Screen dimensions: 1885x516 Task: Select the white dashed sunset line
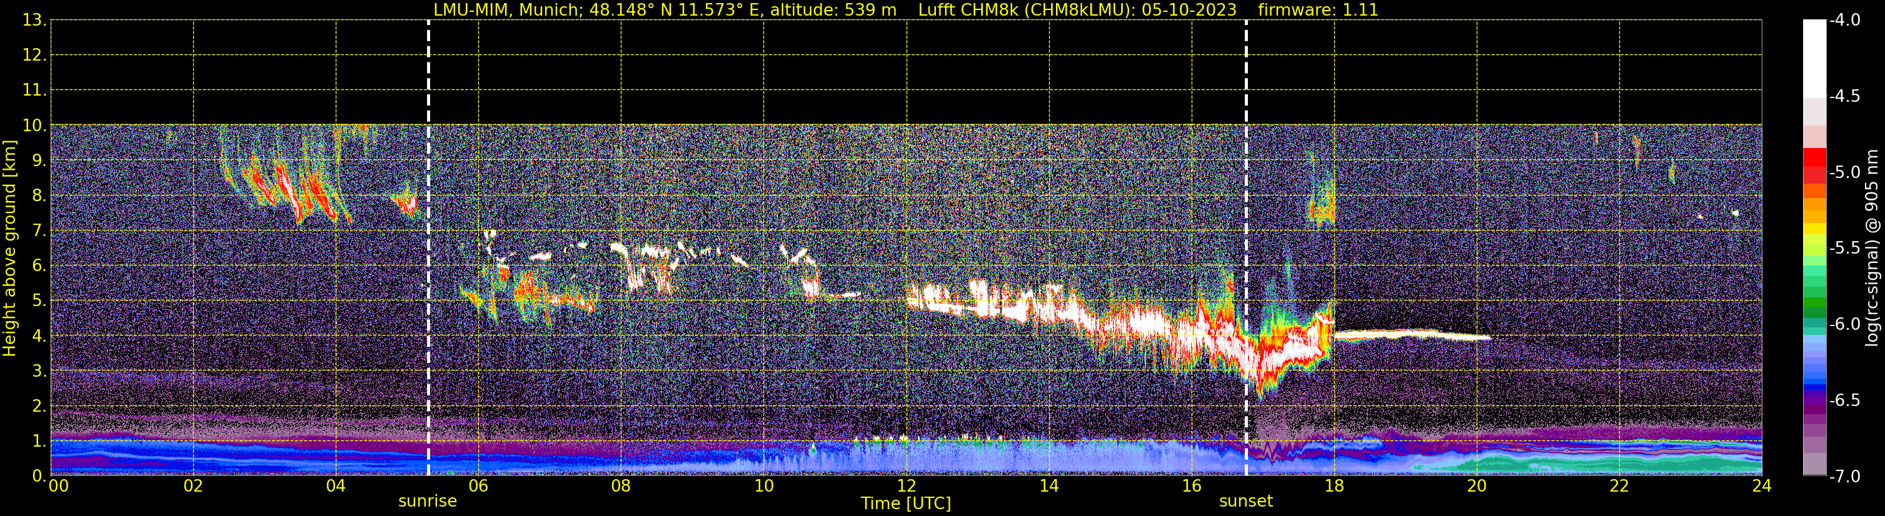1246,248
